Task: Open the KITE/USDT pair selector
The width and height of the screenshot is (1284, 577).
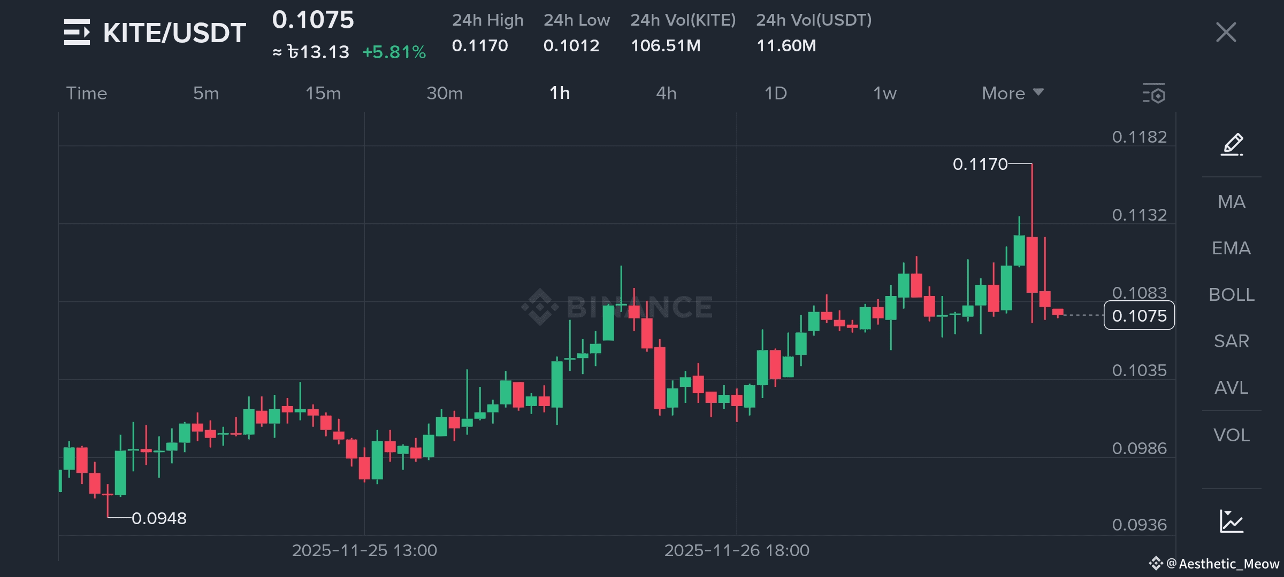Action: pyautogui.click(x=174, y=33)
